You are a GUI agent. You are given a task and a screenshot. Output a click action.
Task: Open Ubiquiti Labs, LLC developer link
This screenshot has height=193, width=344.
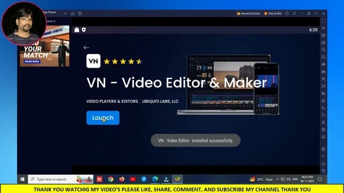click(160, 101)
